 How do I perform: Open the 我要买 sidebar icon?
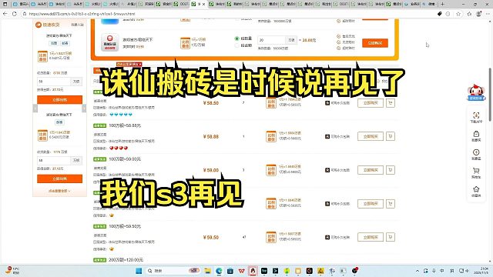point(476,136)
